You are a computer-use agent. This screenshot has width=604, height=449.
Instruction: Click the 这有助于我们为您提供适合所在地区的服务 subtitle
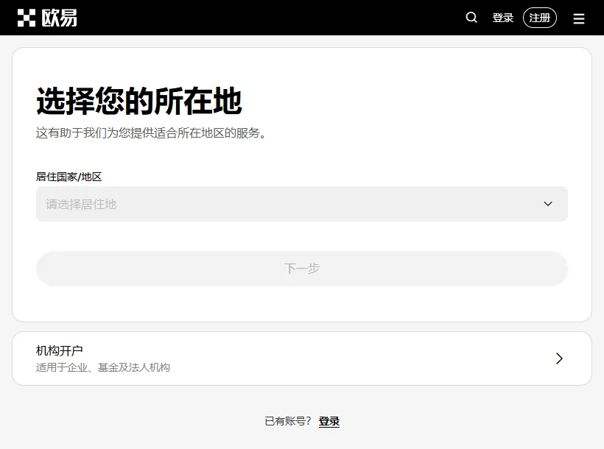pyautogui.click(x=150, y=132)
